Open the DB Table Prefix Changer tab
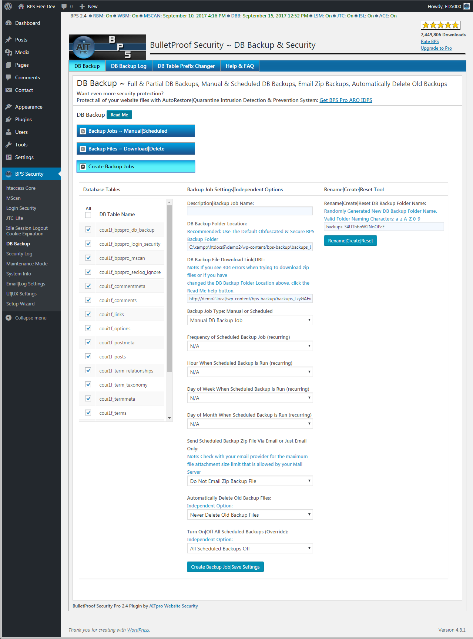Viewport: 473px width, 639px height. (186, 66)
